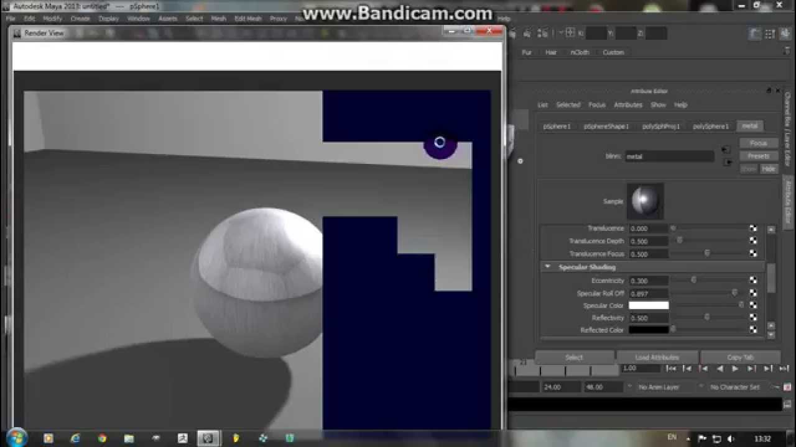Click the Reflectivity map checker icon
Image resolution: width=796 pixels, height=447 pixels.
tap(753, 318)
